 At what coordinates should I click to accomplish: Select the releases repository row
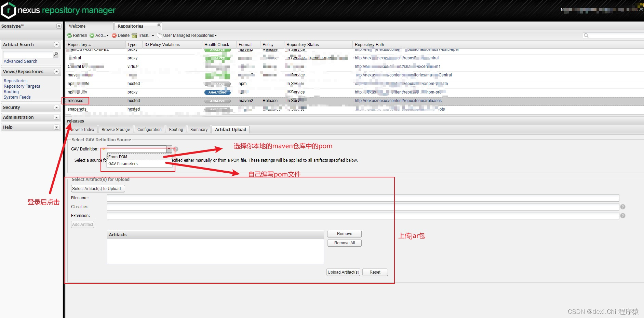(x=354, y=101)
